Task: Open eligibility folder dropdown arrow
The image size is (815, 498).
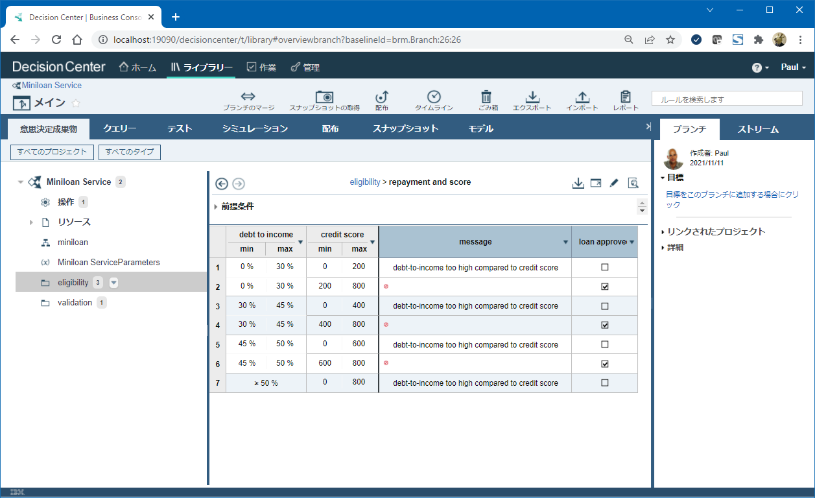Action: 114,283
